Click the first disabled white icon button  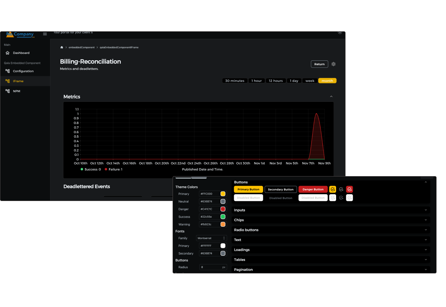point(332,198)
